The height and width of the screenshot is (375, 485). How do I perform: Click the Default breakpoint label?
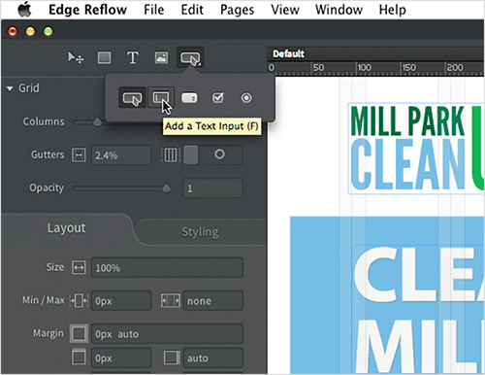(x=288, y=53)
